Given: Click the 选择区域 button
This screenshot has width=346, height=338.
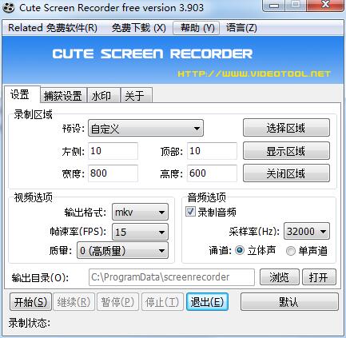Looking at the screenshot, I should pos(286,128).
